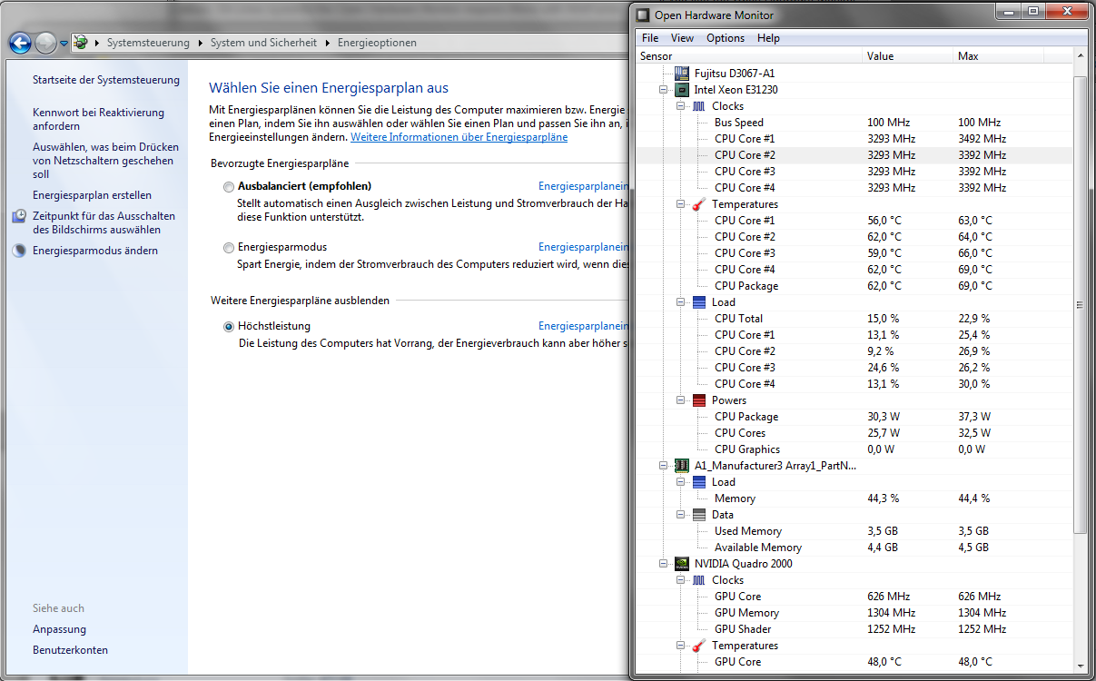Screen dimensions: 1096x681
Task: Select the Ausbalanciert (empfohlen) power plan
Action: point(229,186)
